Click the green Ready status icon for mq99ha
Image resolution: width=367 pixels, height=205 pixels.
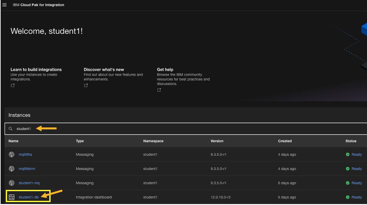(x=348, y=154)
